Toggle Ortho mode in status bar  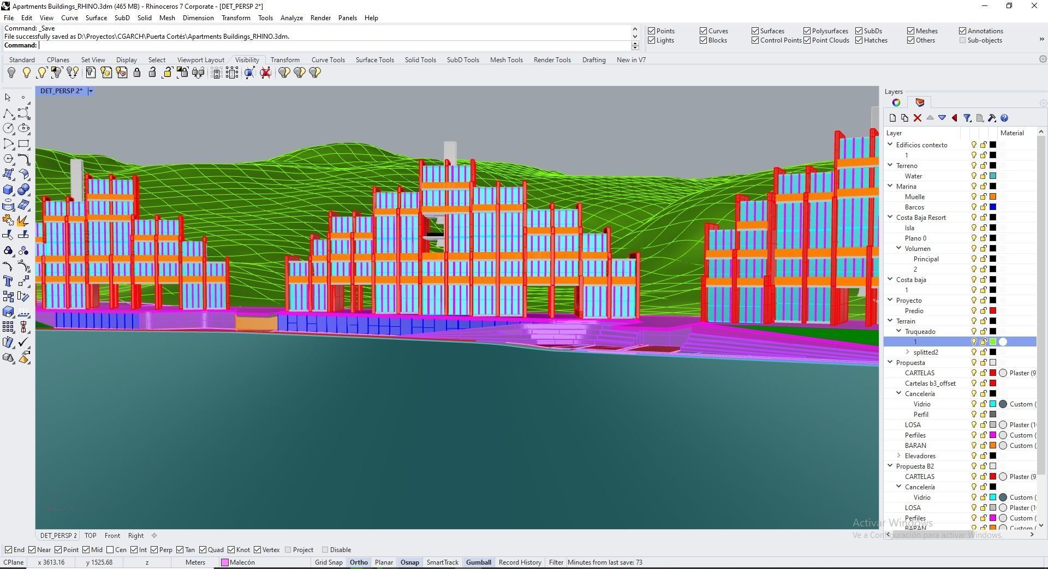(359, 562)
